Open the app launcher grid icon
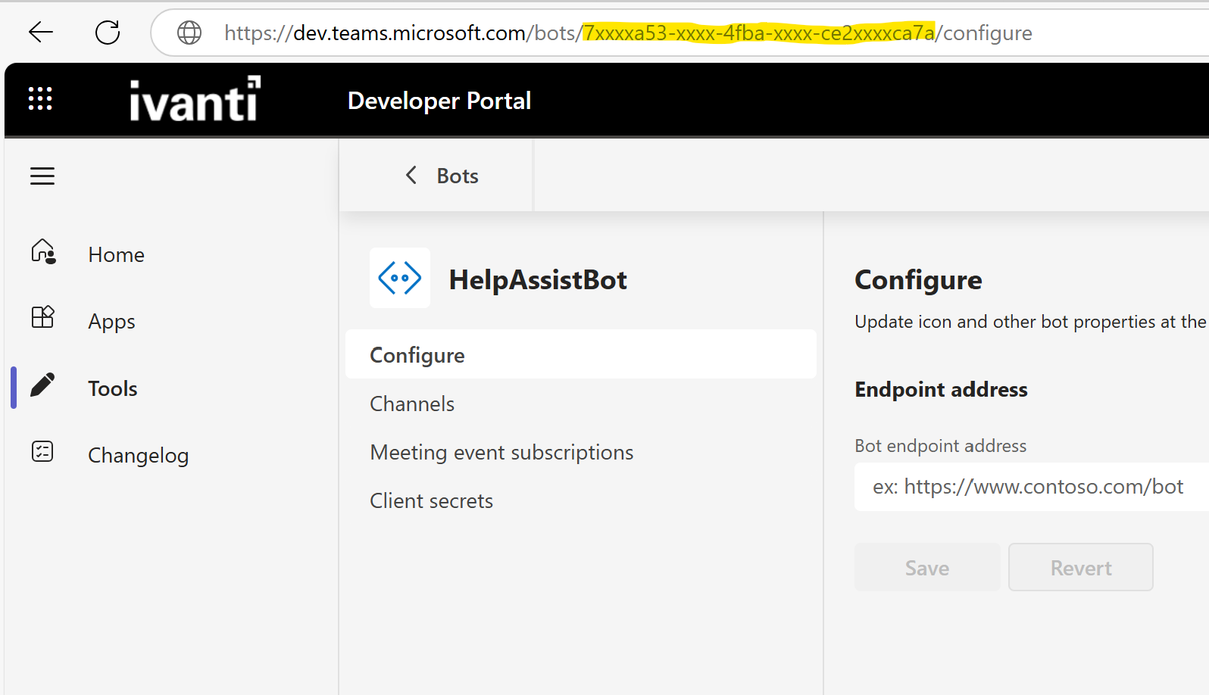Viewport: 1209px width, 695px height. coord(40,98)
